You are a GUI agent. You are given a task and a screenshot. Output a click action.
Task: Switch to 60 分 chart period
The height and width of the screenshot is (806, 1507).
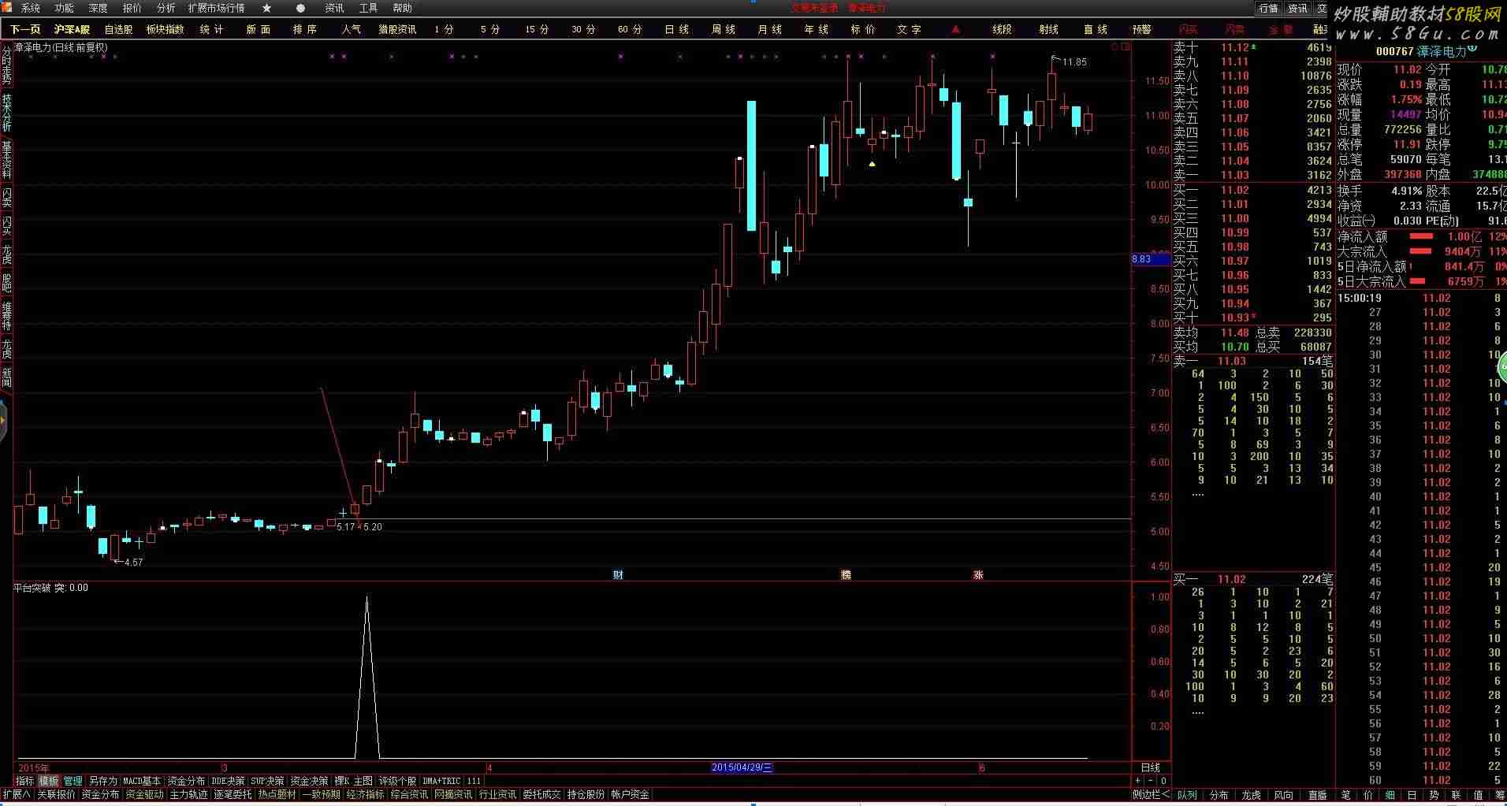point(629,29)
